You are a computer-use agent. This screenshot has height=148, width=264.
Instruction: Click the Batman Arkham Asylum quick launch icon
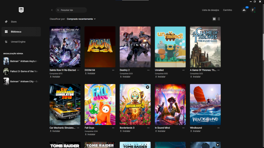(6, 61)
